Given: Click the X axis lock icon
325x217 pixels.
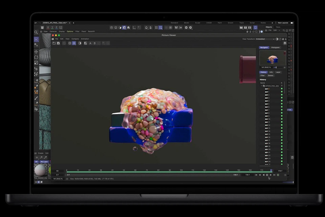Looking at the screenshot, I should pos(48,27).
